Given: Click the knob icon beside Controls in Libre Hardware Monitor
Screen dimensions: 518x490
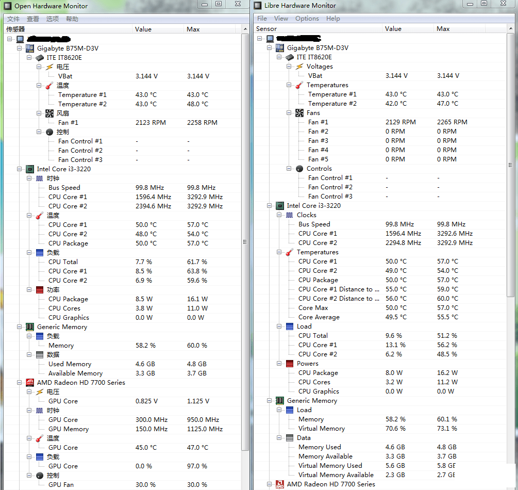Looking at the screenshot, I should [299, 169].
